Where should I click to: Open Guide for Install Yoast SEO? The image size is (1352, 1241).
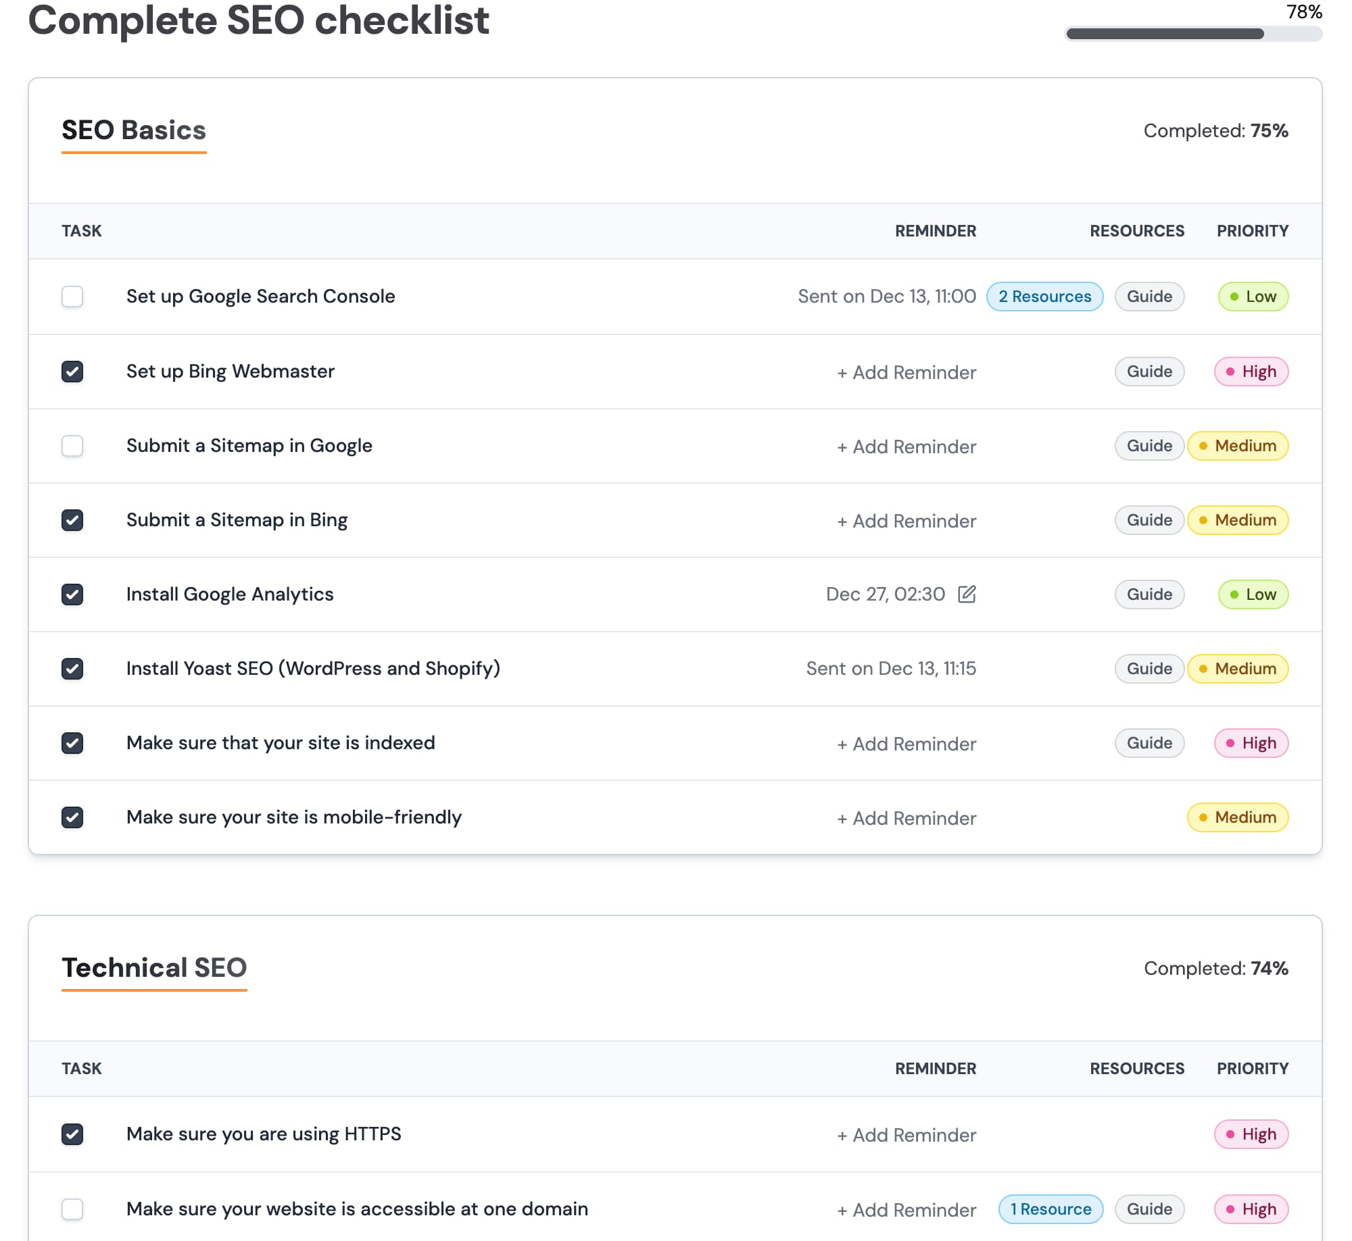(1150, 669)
